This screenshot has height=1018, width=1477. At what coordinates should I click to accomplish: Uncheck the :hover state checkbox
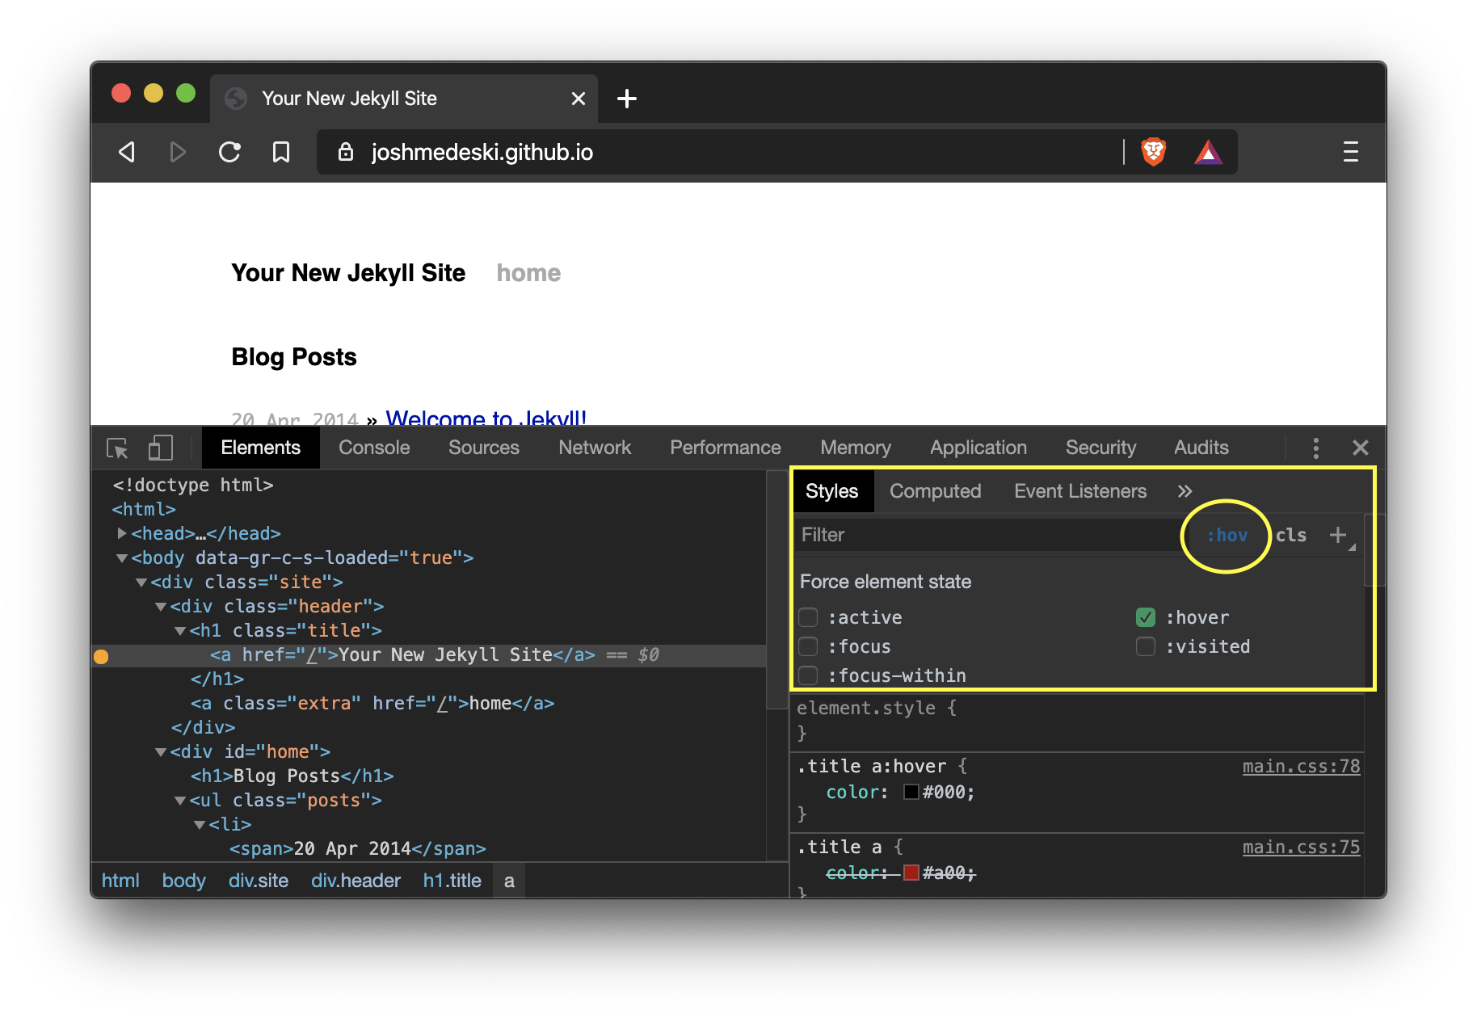point(1146,618)
